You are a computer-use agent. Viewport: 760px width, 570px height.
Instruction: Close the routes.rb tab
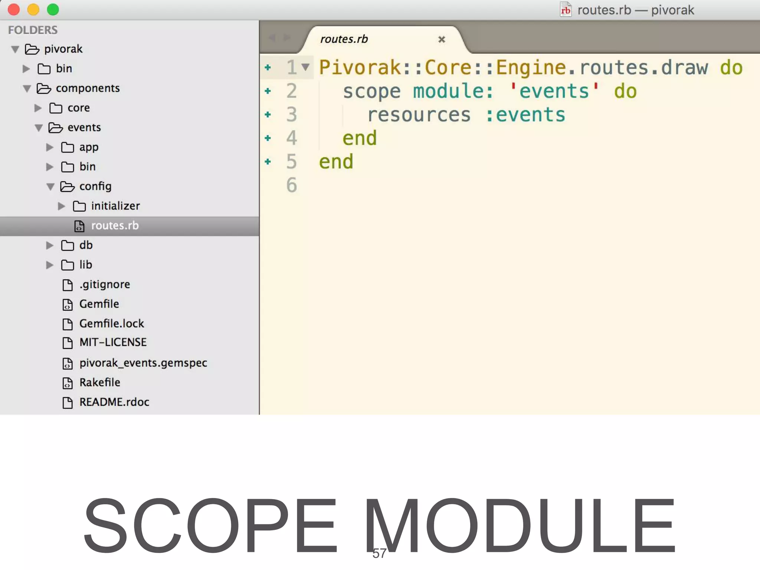click(x=442, y=39)
